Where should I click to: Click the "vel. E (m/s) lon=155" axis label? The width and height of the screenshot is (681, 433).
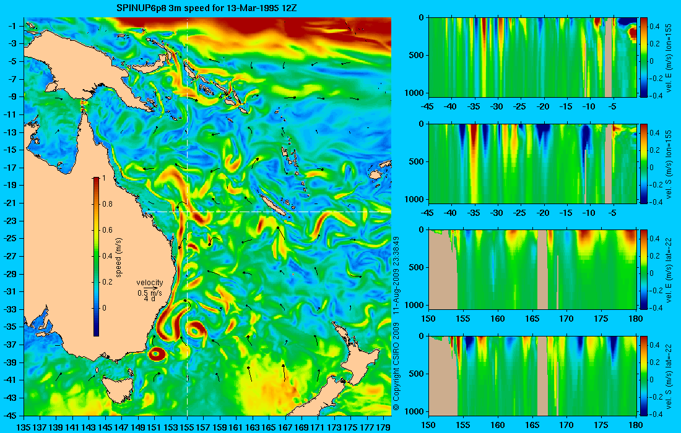tap(669, 58)
